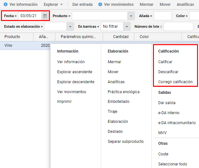Select Corregir calificación menu entry
Screen dimensions: 199x168
pos(175,82)
